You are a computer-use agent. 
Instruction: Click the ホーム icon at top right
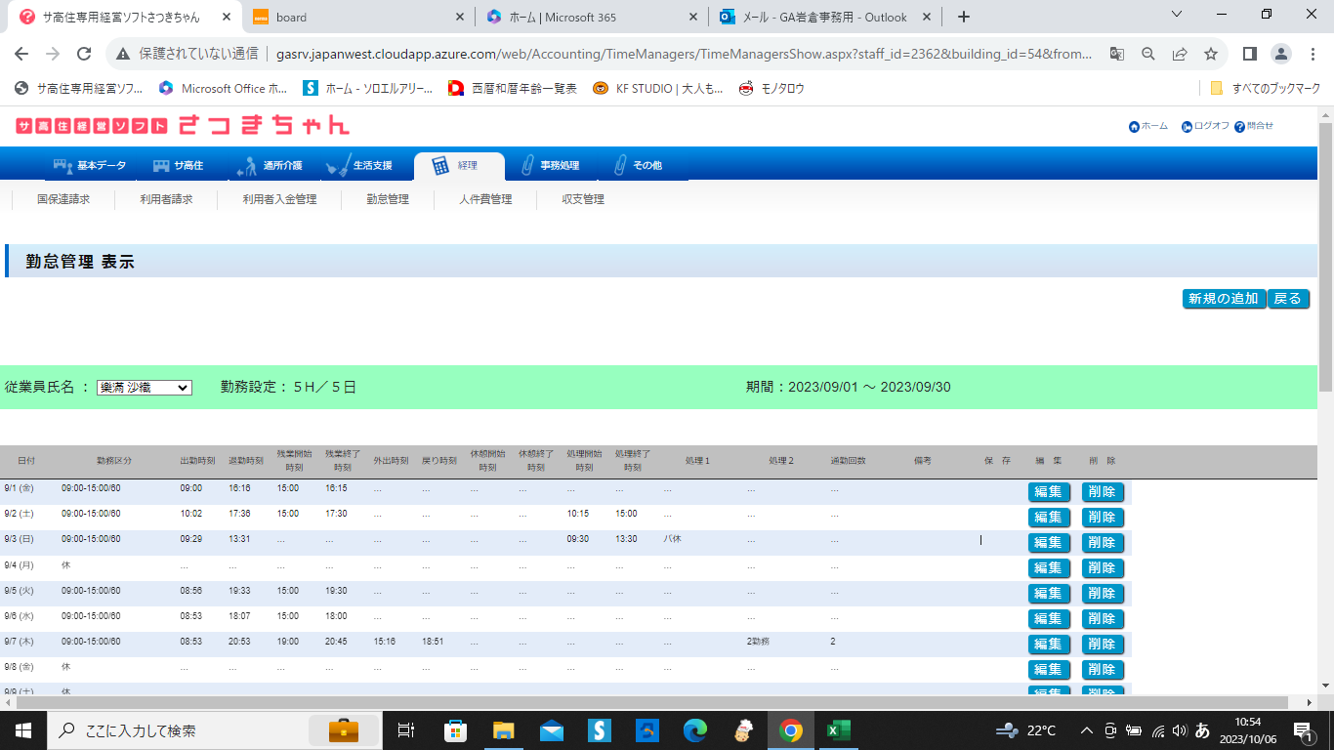1134,127
